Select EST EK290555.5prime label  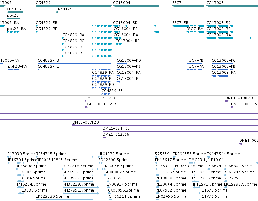[x=189, y=154]
